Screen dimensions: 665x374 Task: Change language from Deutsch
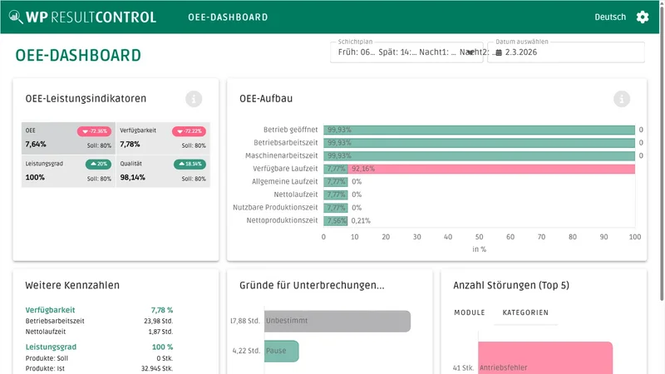[610, 17]
